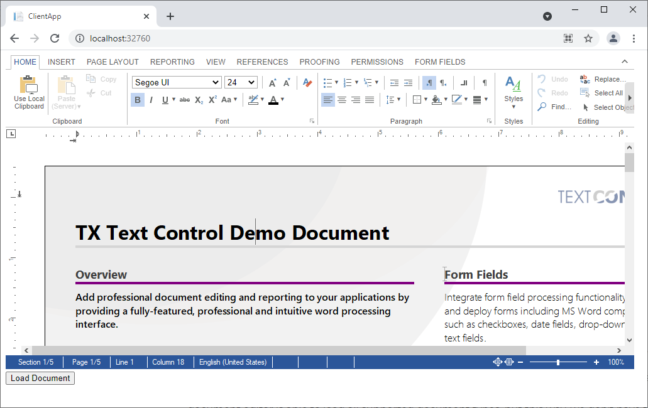Screen dimensions: 648x408
Task: Switch to the INSERT tab
Action: pyautogui.click(x=61, y=62)
